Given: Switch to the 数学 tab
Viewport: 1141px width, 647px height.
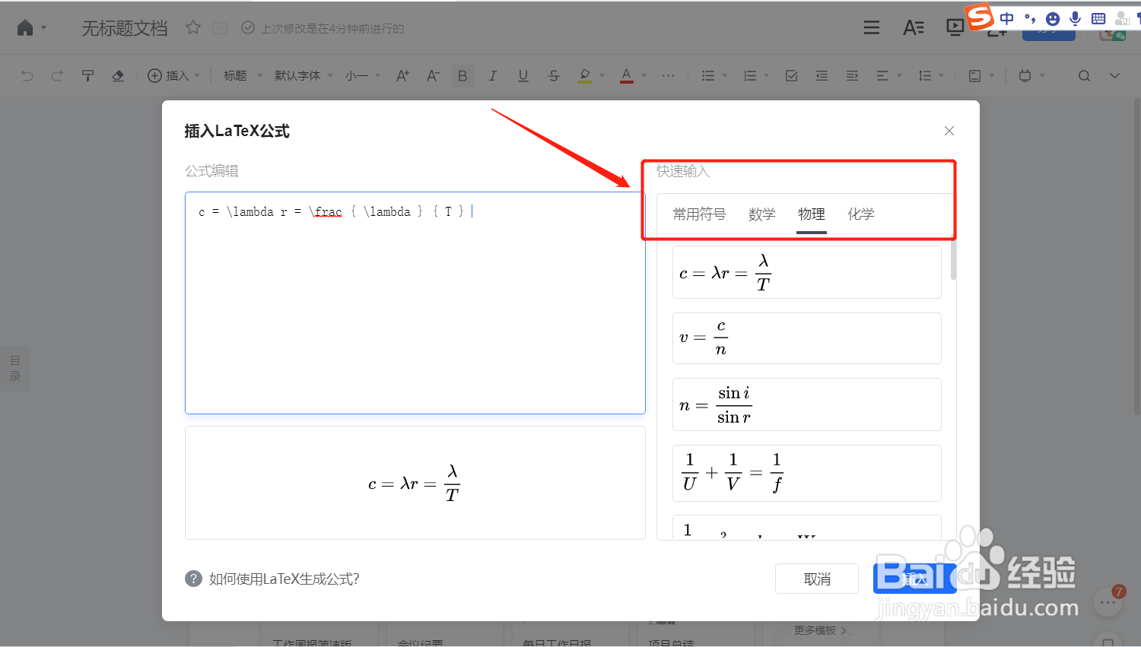Looking at the screenshot, I should tap(761, 214).
